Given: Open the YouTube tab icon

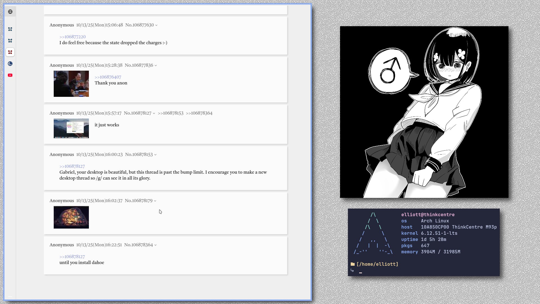Looking at the screenshot, I should click(x=10, y=75).
